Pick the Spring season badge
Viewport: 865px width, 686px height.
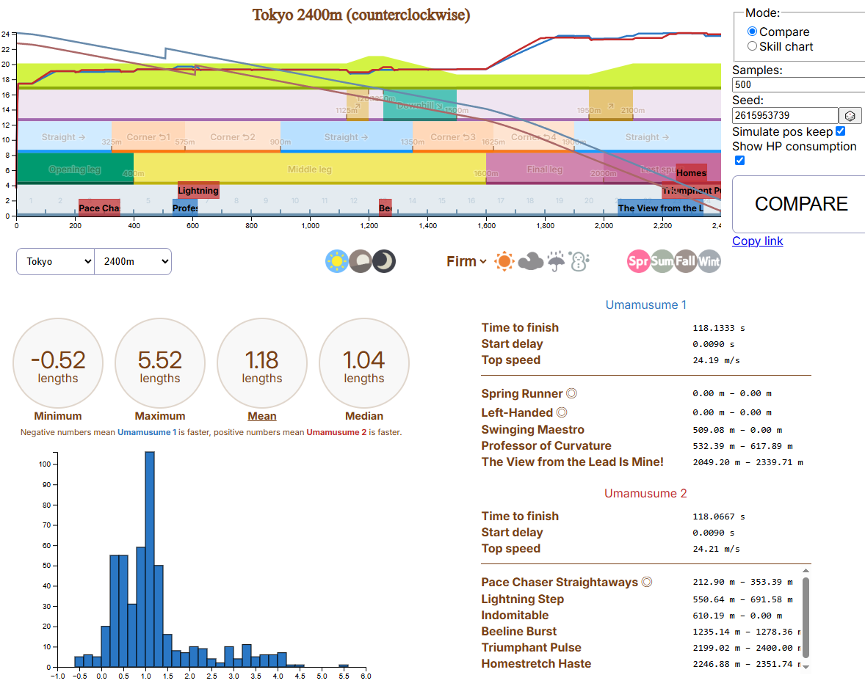click(x=638, y=261)
